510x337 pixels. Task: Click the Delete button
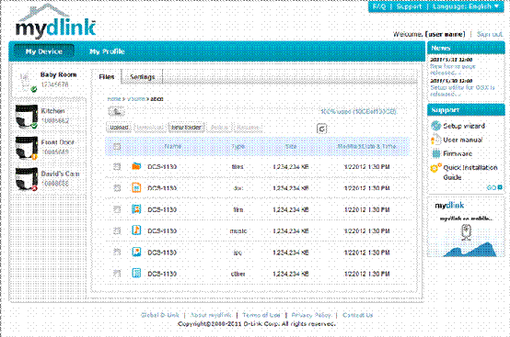tap(219, 128)
